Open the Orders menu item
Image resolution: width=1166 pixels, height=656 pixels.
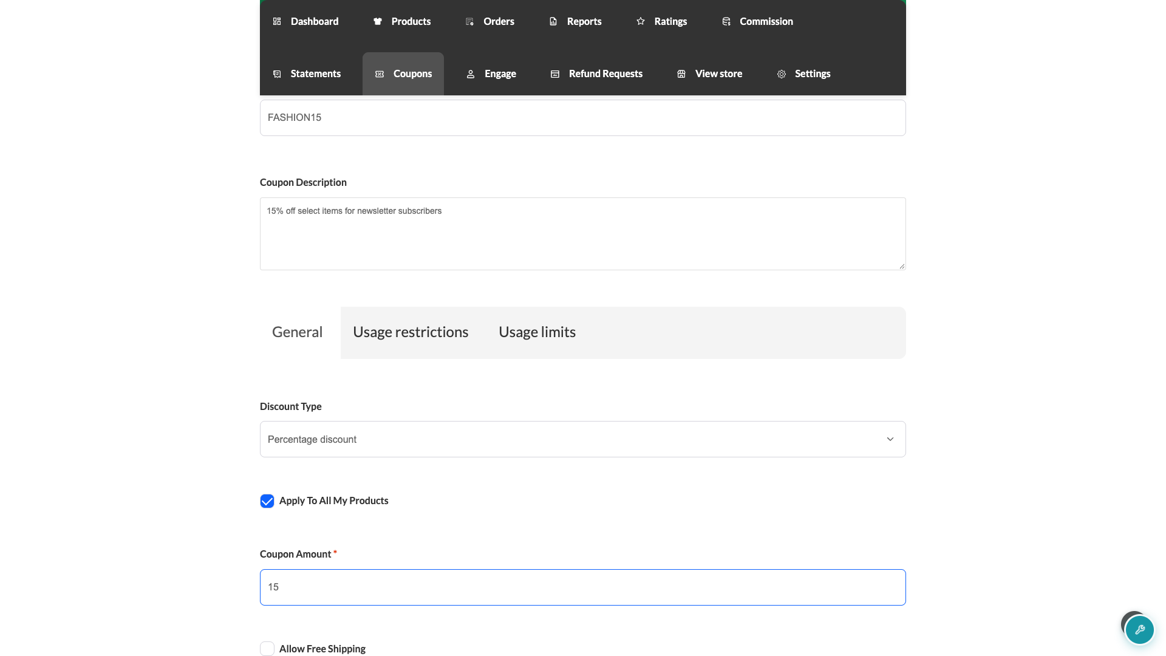pyautogui.click(x=490, y=21)
